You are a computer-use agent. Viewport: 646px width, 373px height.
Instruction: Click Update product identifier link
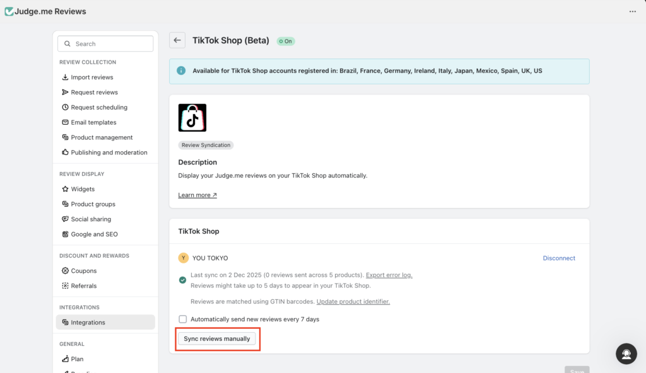pyautogui.click(x=353, y=302)
